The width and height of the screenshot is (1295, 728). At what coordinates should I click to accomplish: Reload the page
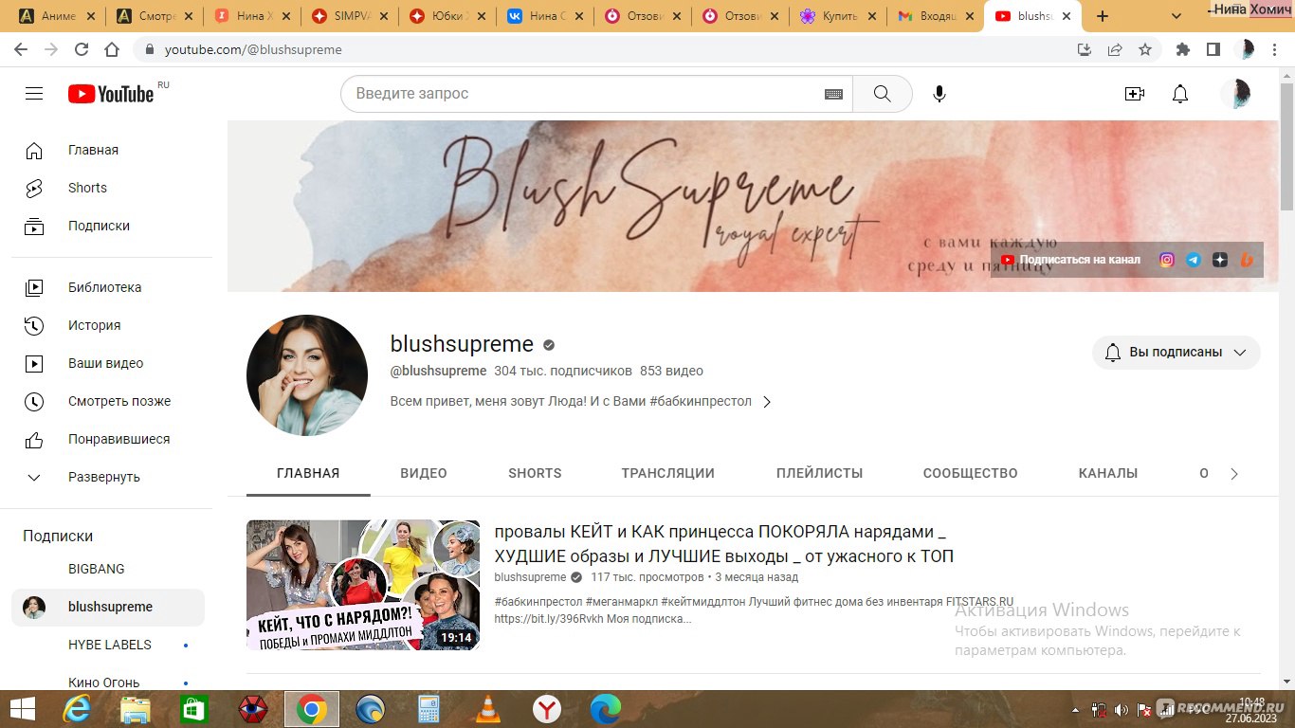[x=82, y=49]
